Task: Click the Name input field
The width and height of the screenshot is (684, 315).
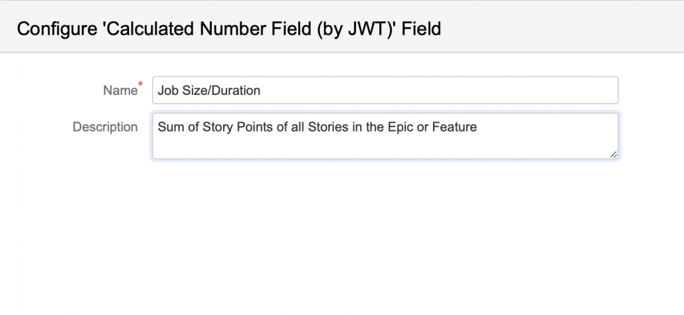Action: pos(385,90)
